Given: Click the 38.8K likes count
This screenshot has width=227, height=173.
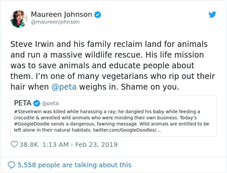Looking at the screenshot, I should (x=29, y=145).
